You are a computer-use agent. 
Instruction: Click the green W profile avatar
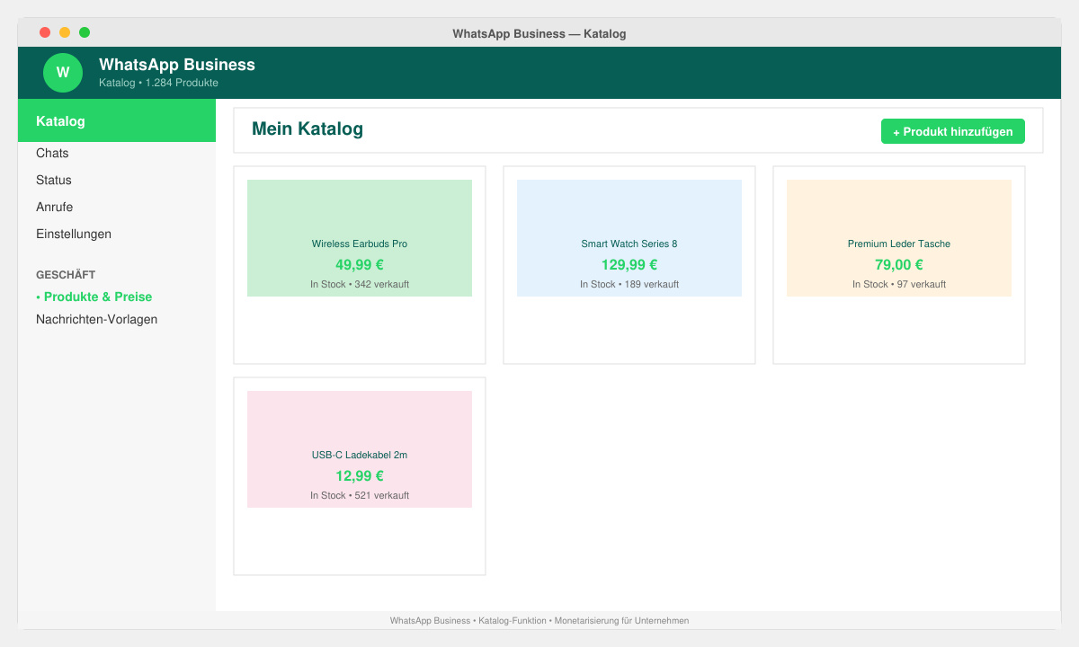point(63,73)
